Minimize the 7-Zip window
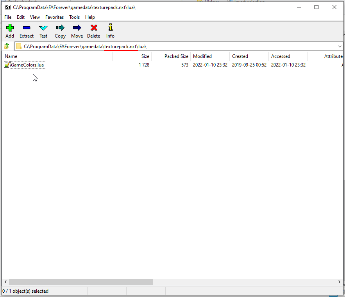This screenshot has width=345, height=297. coord(299,7)
